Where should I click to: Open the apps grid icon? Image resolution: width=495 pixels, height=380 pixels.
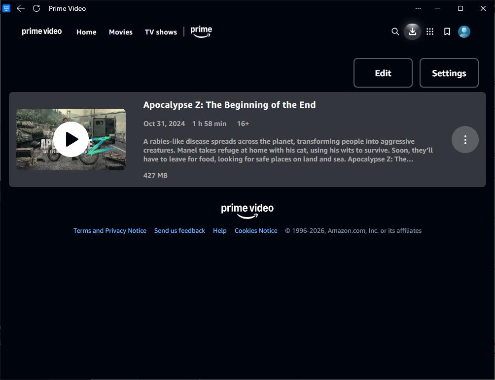(x=429, y=32)
